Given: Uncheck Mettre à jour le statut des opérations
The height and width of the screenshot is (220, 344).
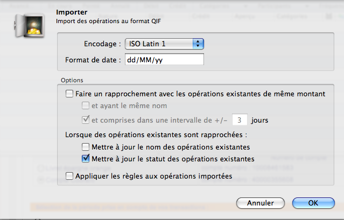Looking at the screenshot, I should (x=86, y=158).
